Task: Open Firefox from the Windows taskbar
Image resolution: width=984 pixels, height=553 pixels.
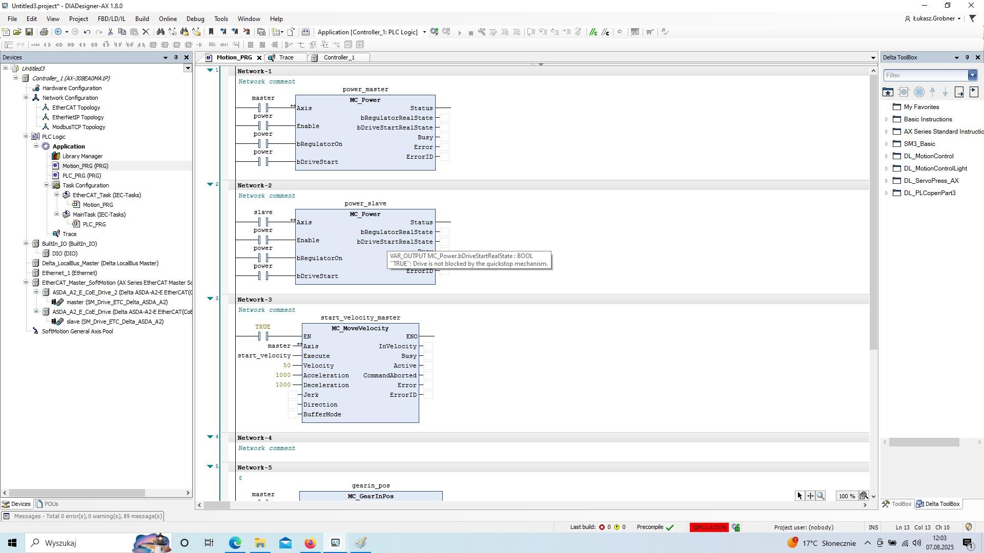Action: pyautogui.click(x=310, y=543)
